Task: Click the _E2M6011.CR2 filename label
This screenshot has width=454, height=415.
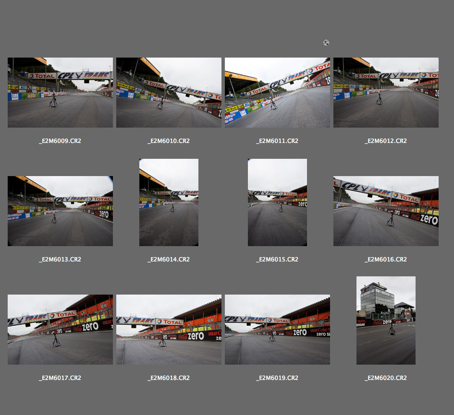Action: [277, 141]
